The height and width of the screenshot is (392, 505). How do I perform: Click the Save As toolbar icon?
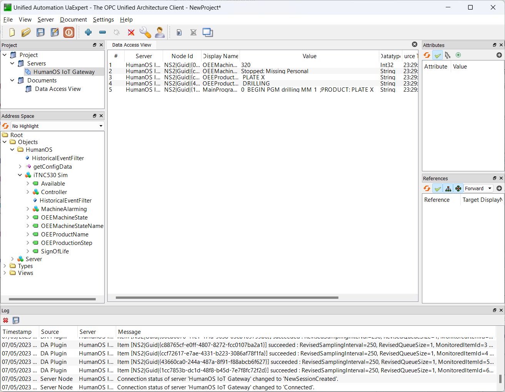click(x=55, y=32)
